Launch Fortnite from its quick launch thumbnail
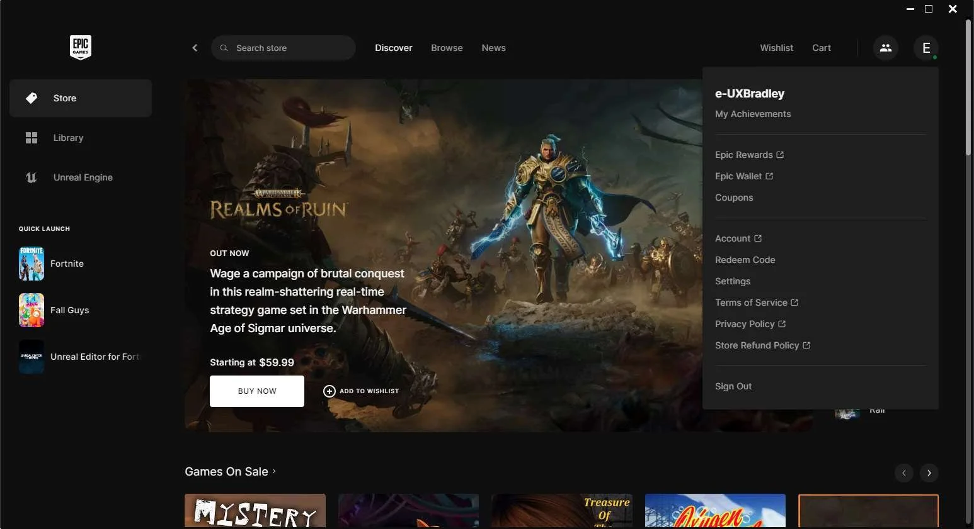The height and width of the screenshot is (529, 974). click(x=32, y=264)
